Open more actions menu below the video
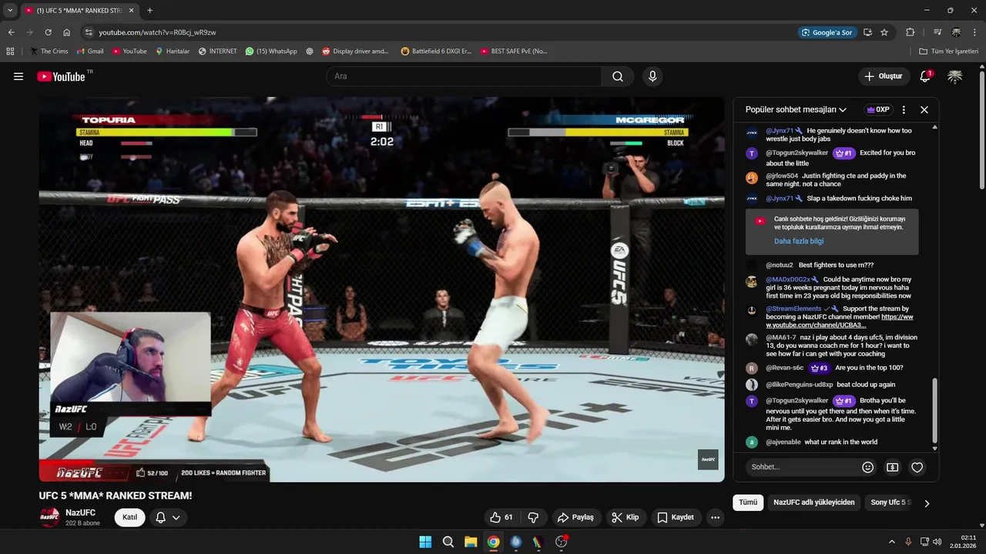 click(715, 517)
